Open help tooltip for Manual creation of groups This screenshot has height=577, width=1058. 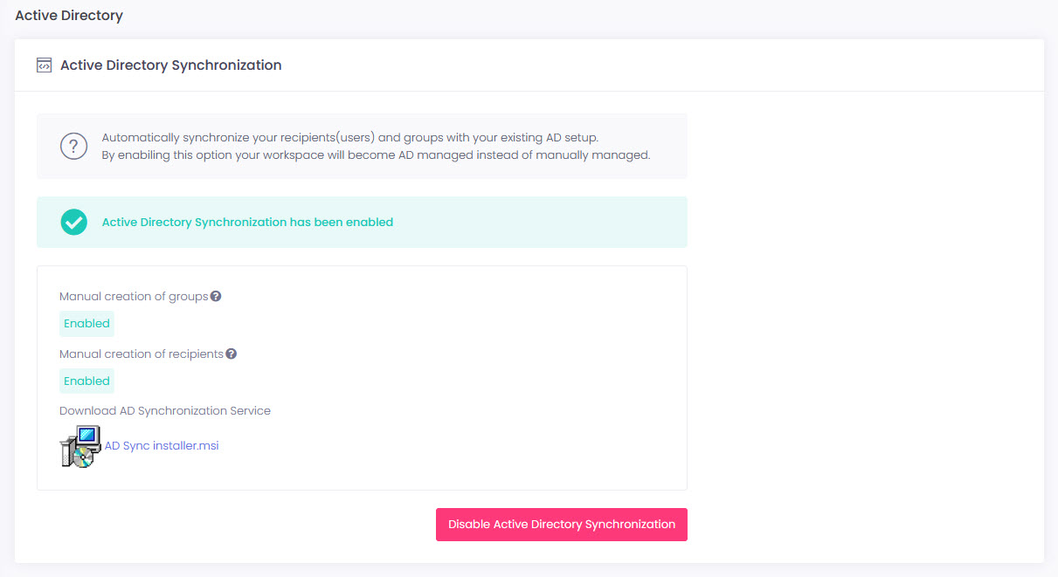216,296
